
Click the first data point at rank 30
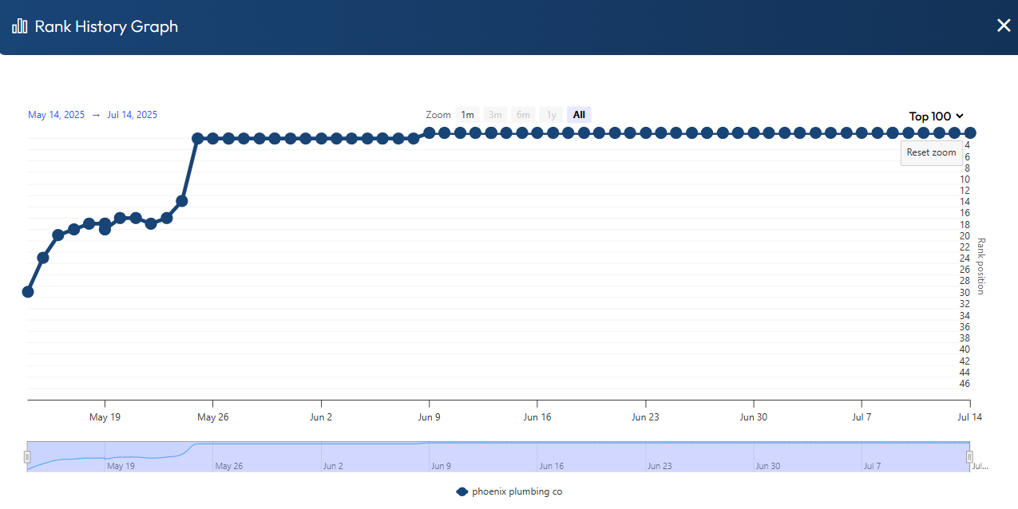(28, 292)
